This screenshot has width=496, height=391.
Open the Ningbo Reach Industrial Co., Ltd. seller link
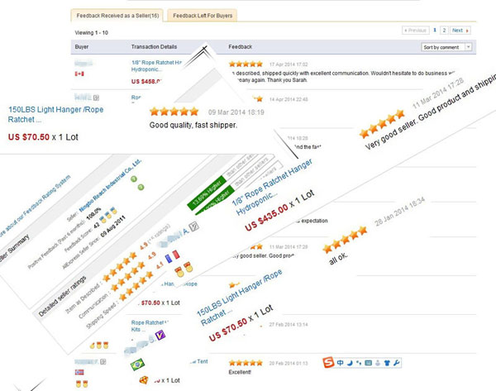[x=110, y=185]
